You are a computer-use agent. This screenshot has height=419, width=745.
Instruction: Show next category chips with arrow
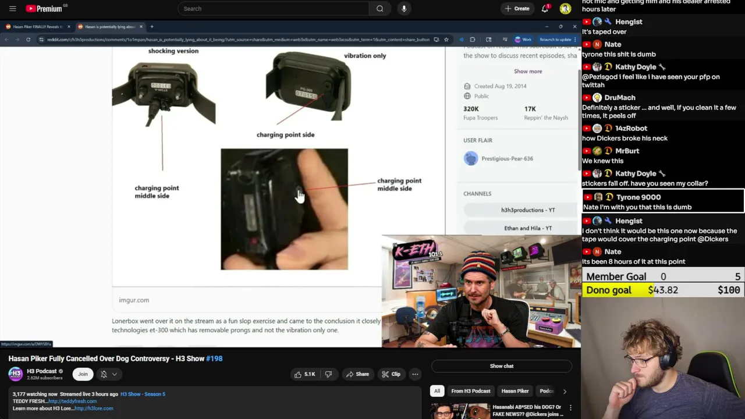click(x=564, y=391)
